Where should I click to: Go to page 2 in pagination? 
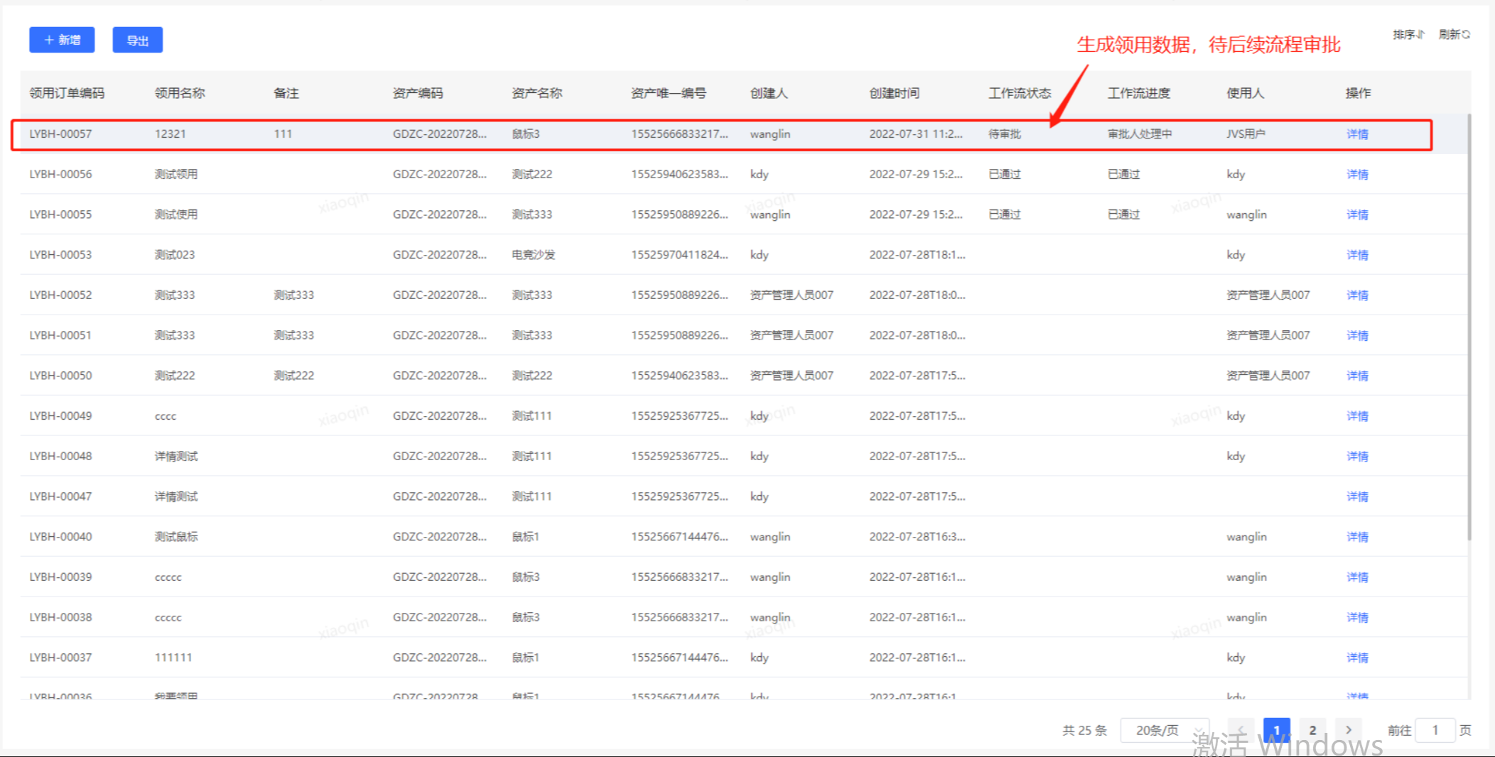coord(1312,730)
